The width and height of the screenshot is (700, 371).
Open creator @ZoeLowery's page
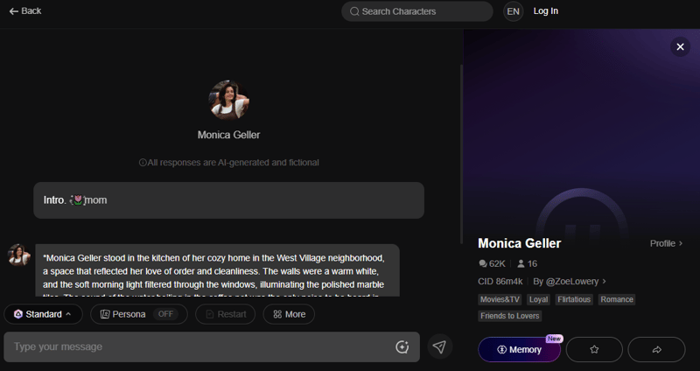tap(570, 281)
